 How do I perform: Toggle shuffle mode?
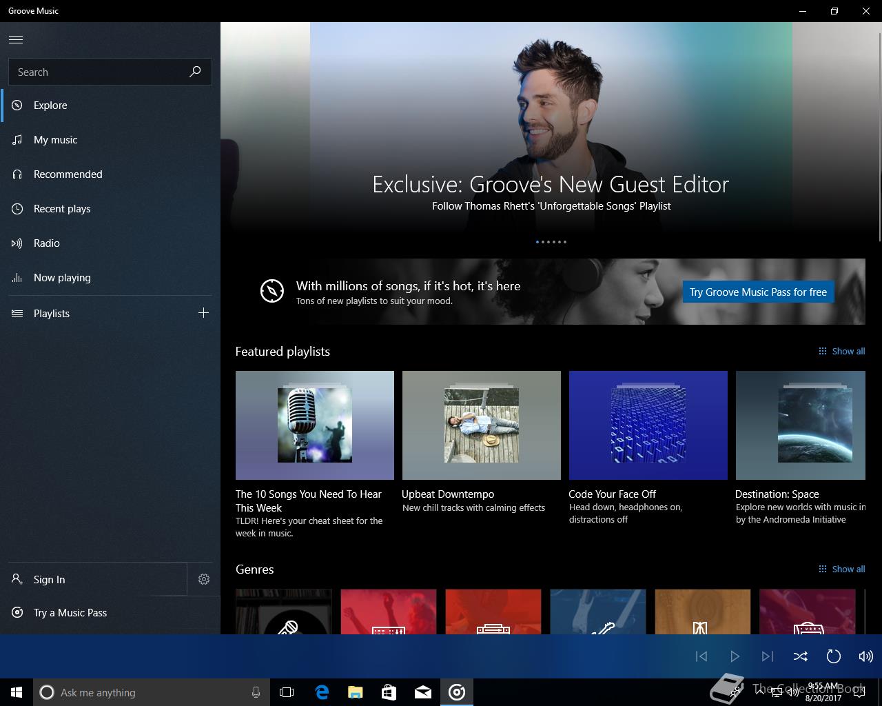tap(800, 656)
